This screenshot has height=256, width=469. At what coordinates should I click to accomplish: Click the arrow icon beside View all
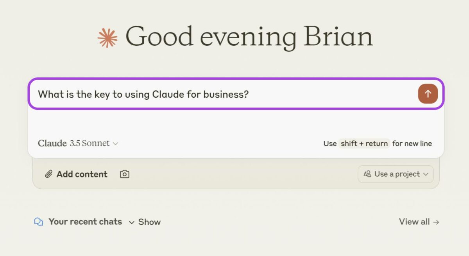coord(436,222)
